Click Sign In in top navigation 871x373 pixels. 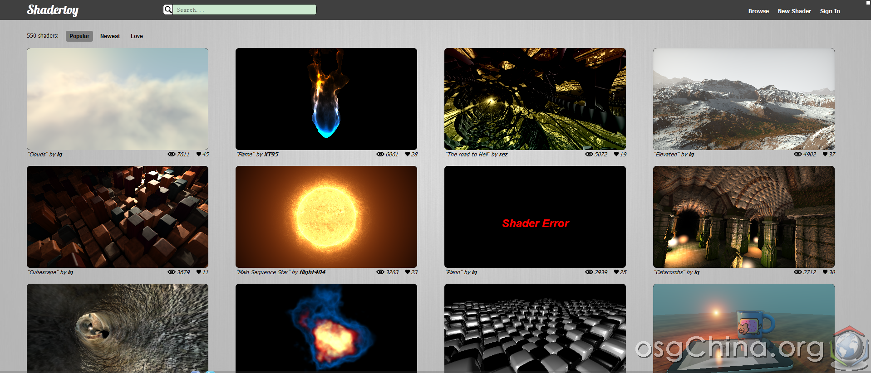pos(830,11)
